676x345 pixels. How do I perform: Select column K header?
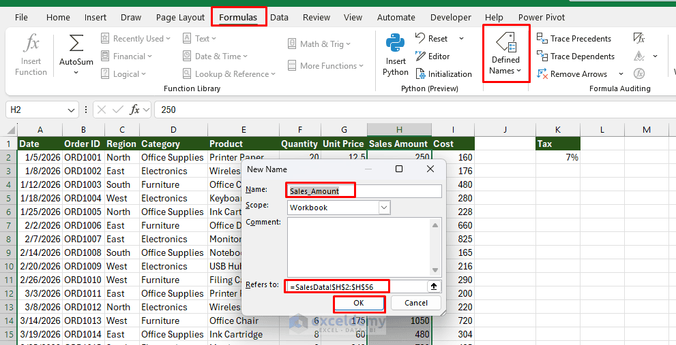pos(558,130)
